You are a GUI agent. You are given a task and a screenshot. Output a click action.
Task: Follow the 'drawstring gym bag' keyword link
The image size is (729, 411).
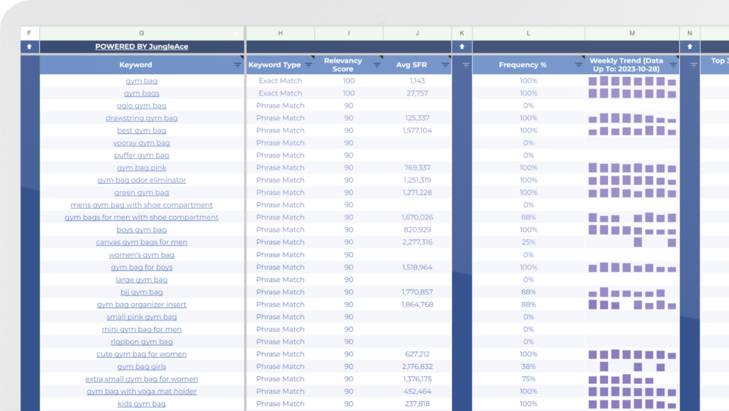tap(142, 118)
